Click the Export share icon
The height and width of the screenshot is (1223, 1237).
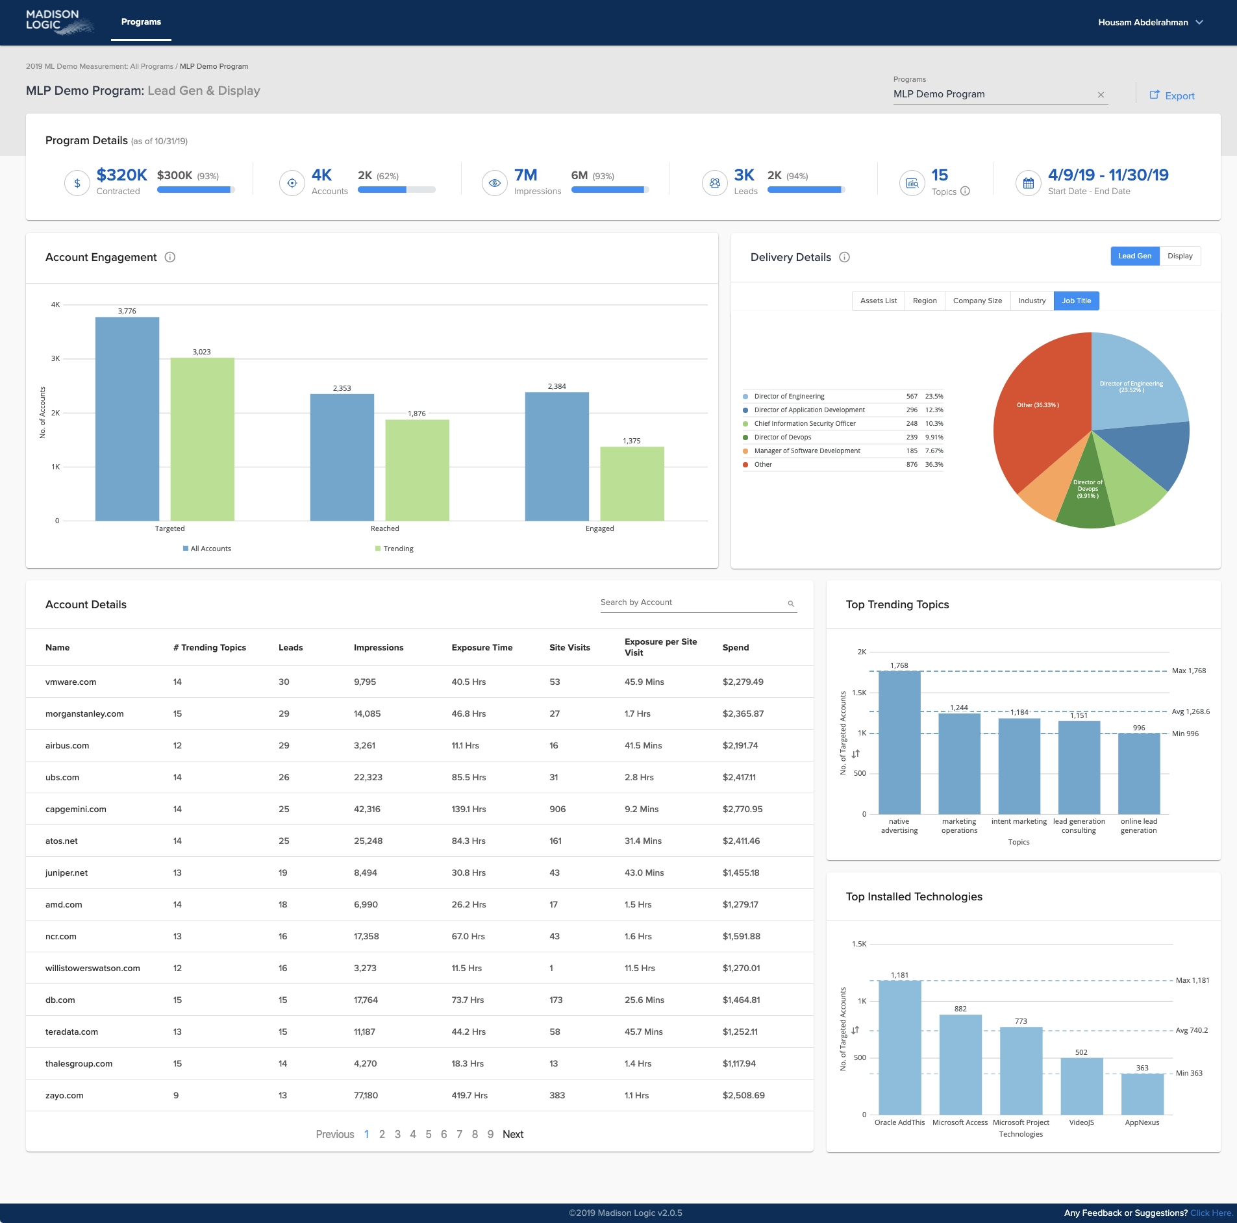coord(1155,95)
